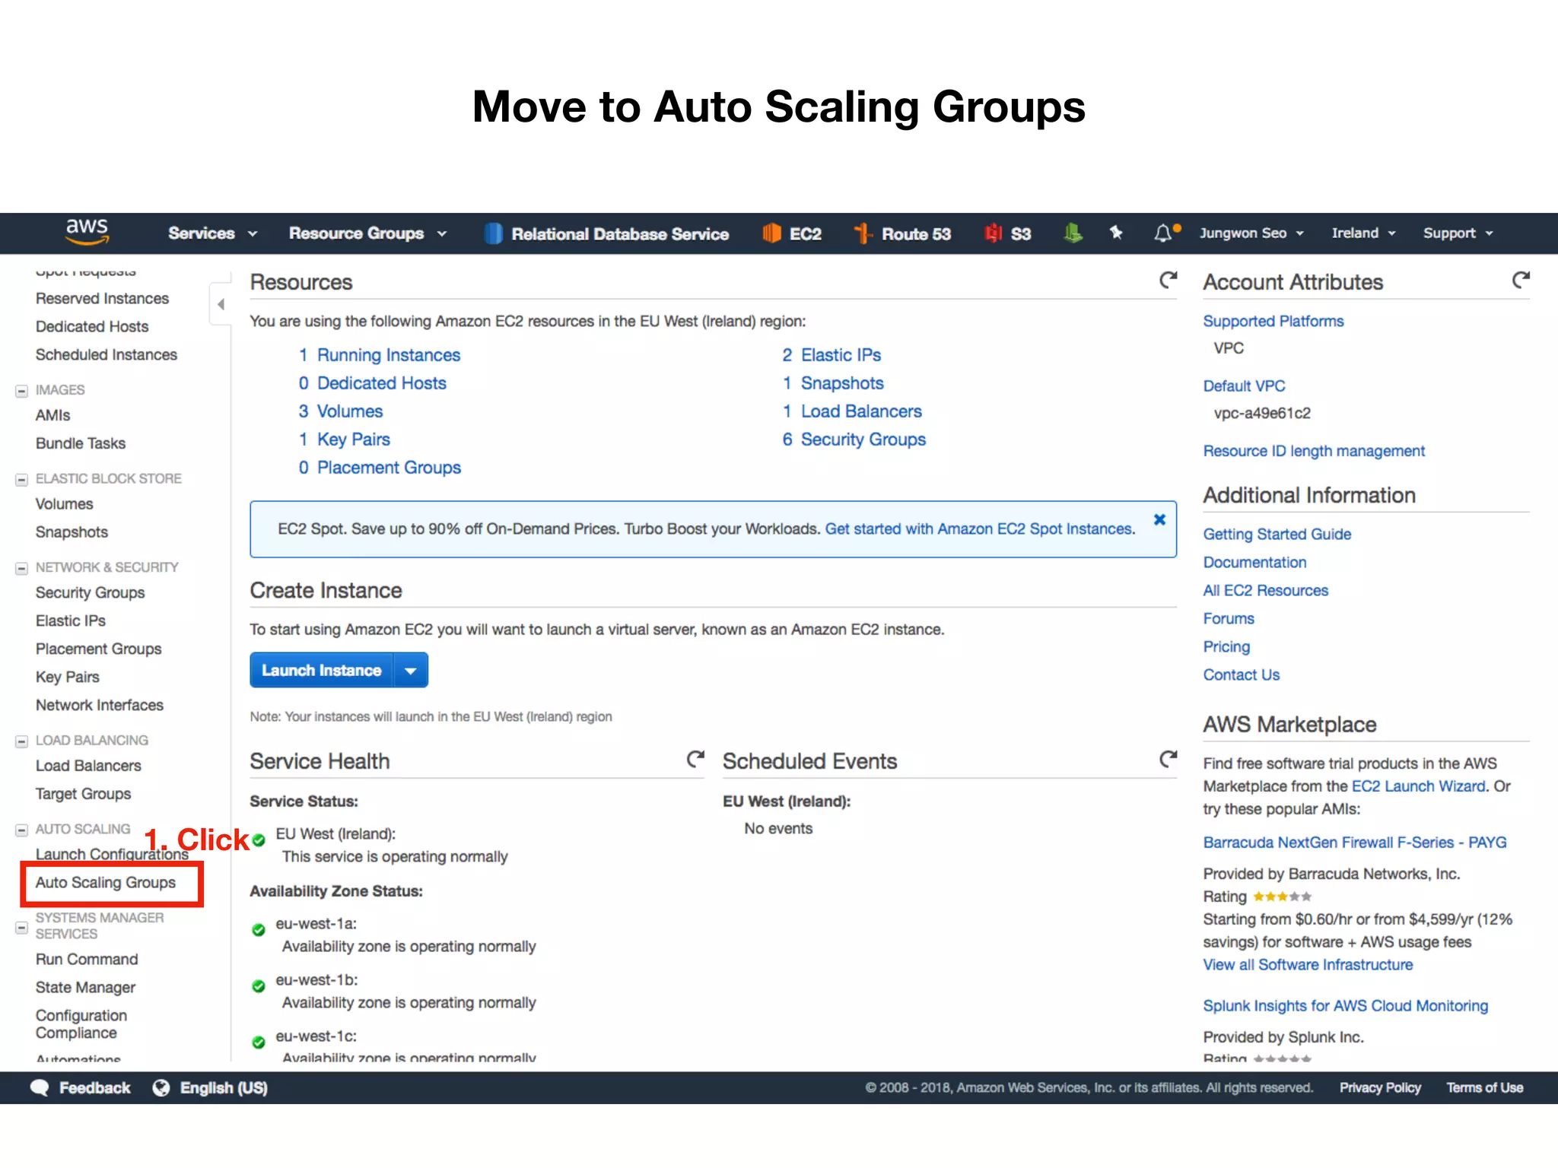Open the Elastic IPs resource link

841,355
